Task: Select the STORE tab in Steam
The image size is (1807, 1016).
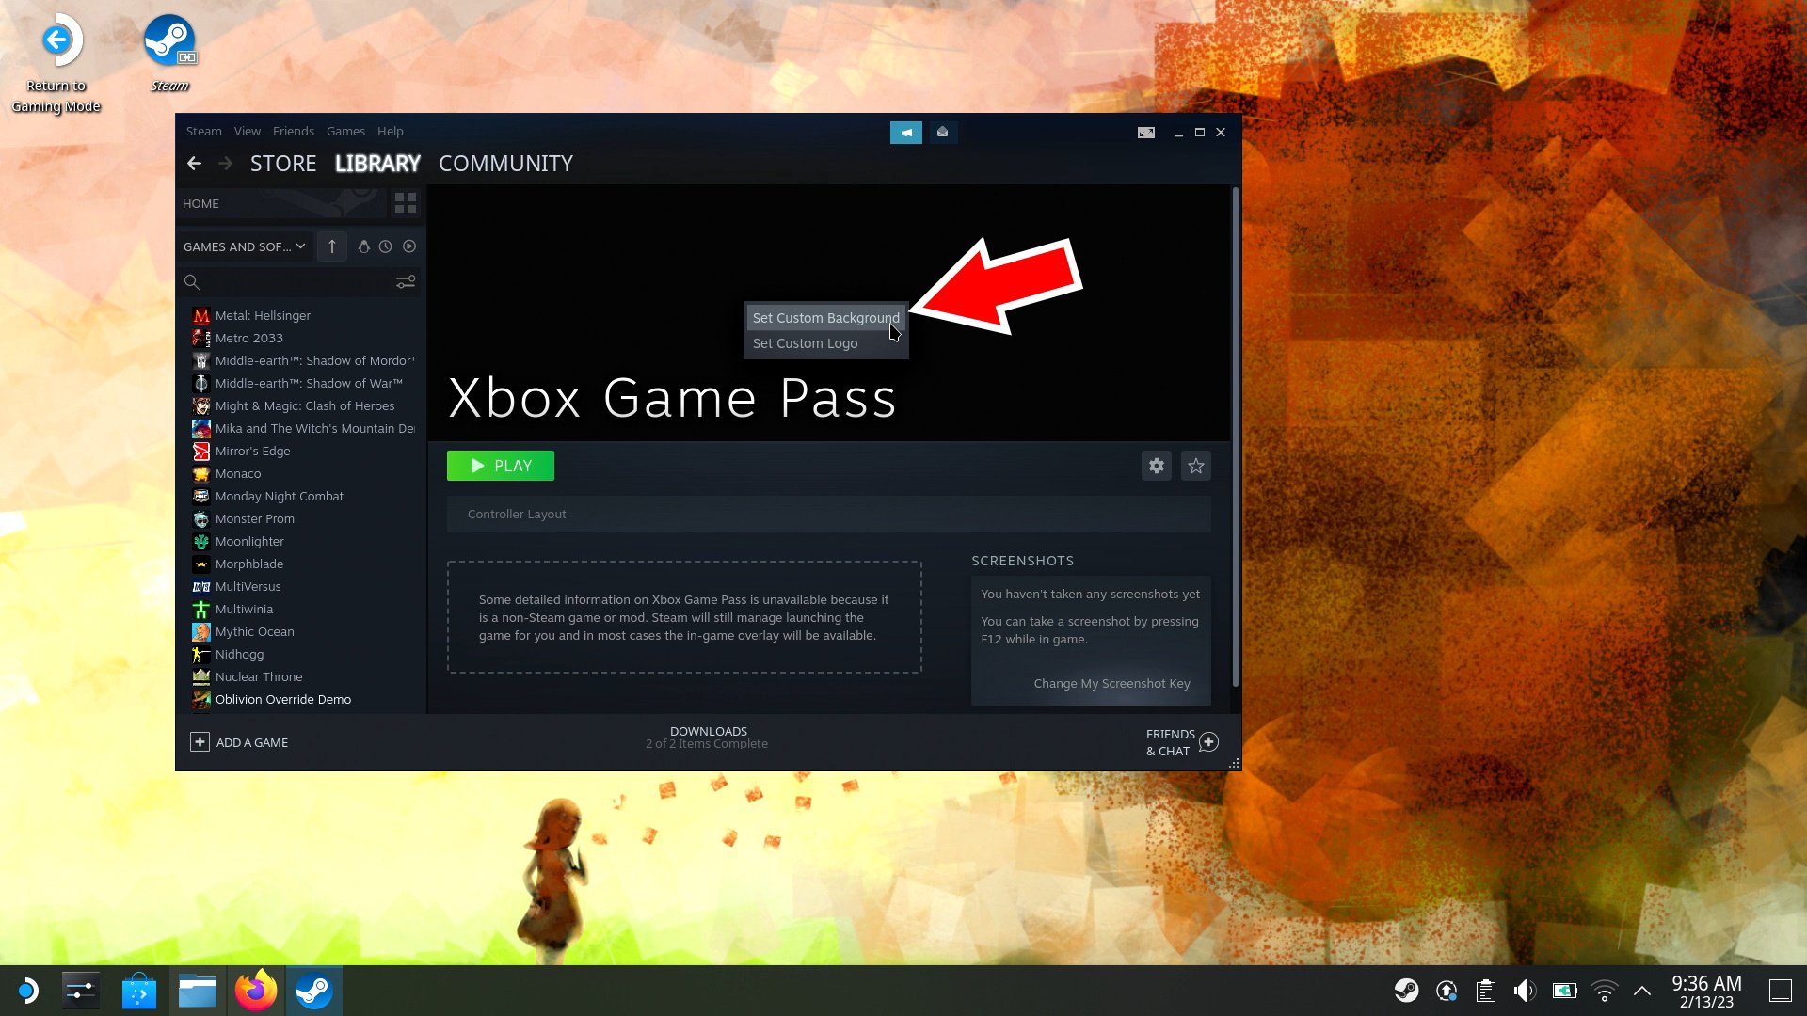Action: point(283,163)
